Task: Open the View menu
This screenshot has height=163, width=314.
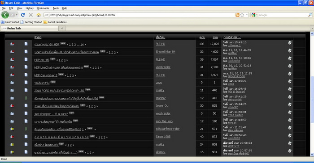Action: pos(19,8)
